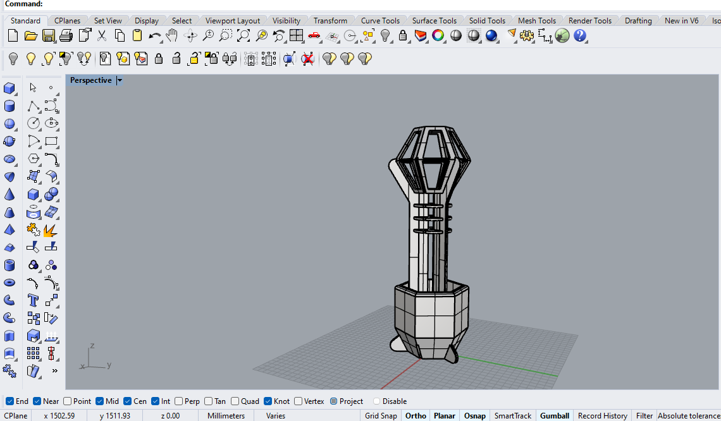
Task: Undo the last action with the arrow icon
Action: click(x=155, y=36)
